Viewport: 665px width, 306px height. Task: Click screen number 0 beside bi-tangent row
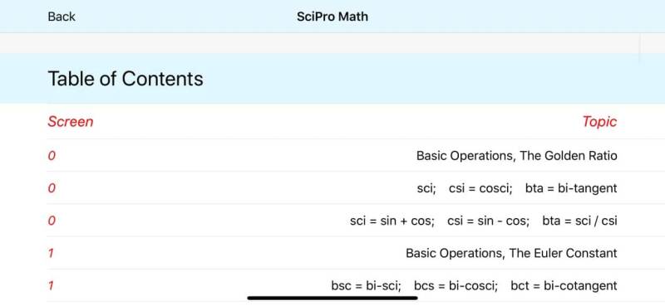tap(52, 188)
